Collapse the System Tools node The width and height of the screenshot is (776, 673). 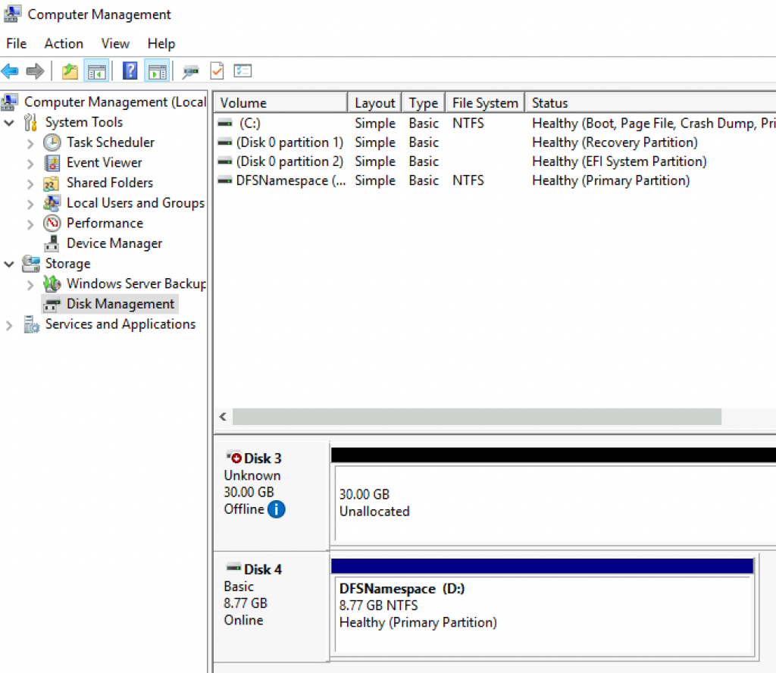(x=9, y=122)
